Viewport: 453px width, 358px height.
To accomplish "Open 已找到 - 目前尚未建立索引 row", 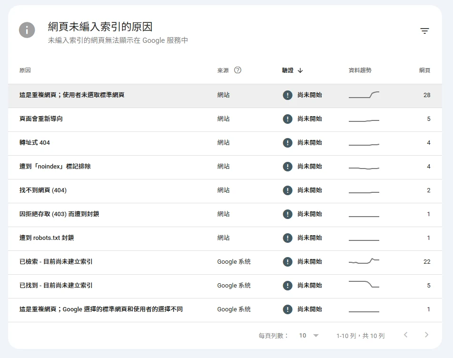I will (x=225, y=286).
